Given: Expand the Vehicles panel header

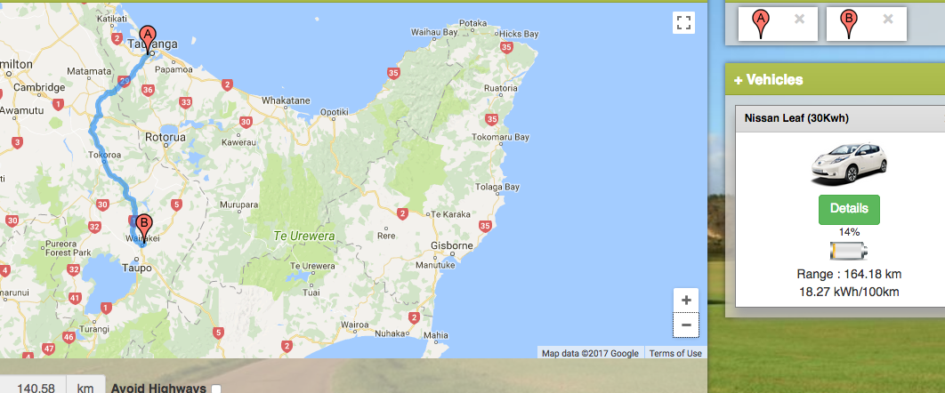Looking at the screenshot, I should pos(768,80).
